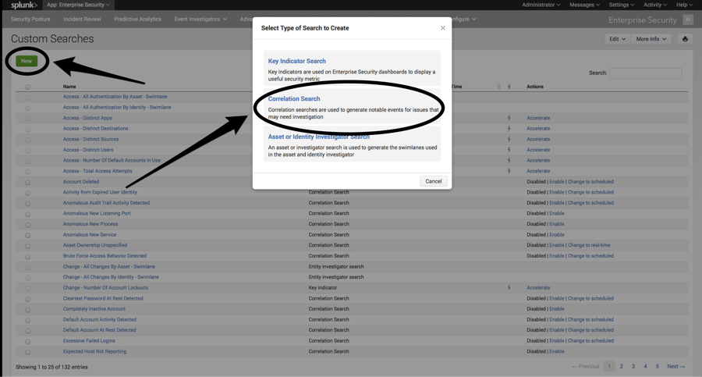702x377 pixels.
Task: Open Cleartext Password At Rest Detected search
Action: 103,298
